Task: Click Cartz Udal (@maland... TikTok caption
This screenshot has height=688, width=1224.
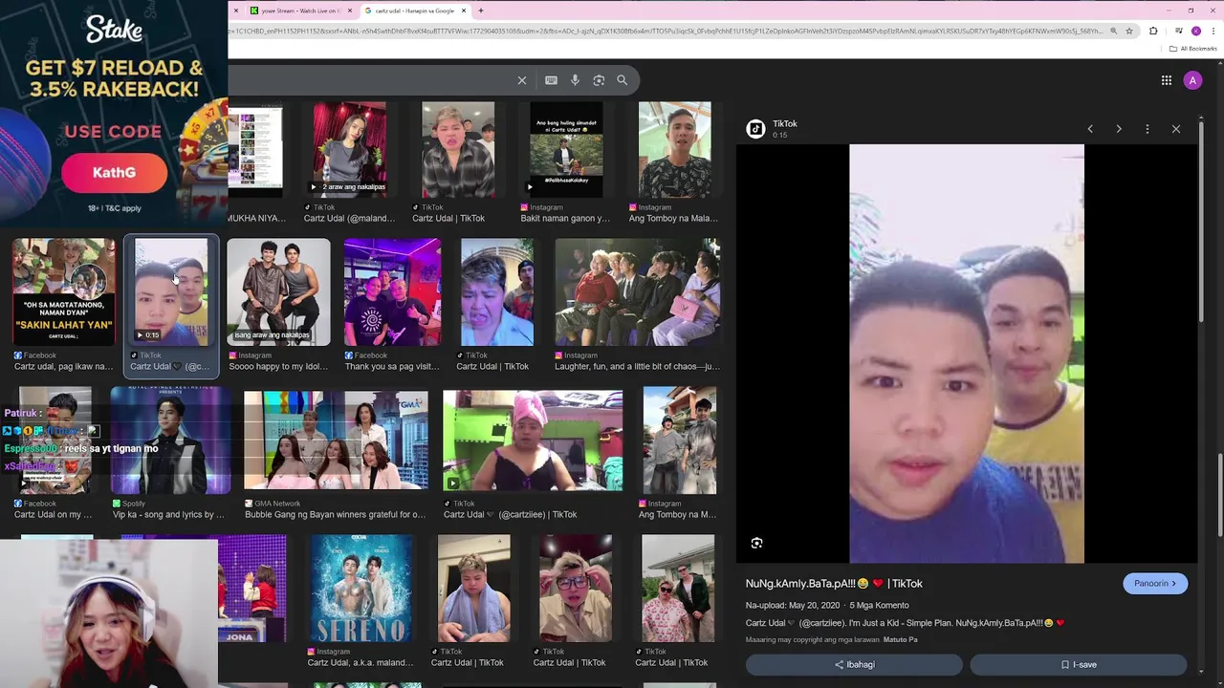Action: point(349,219)
